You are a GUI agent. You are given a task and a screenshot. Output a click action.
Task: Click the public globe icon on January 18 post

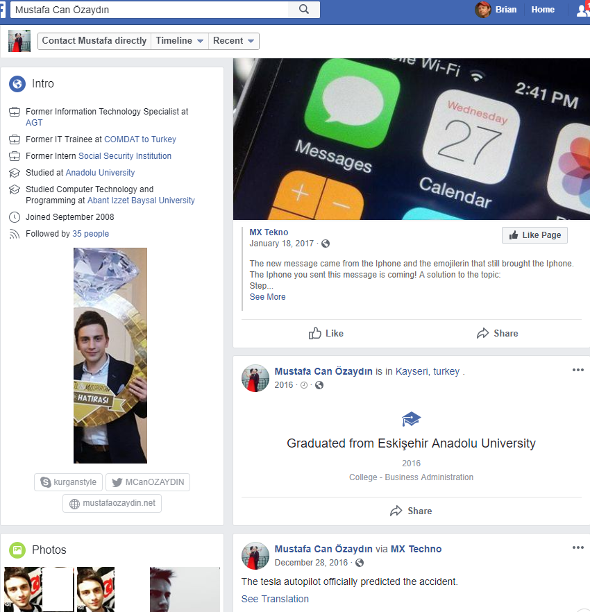pos(326,244)
